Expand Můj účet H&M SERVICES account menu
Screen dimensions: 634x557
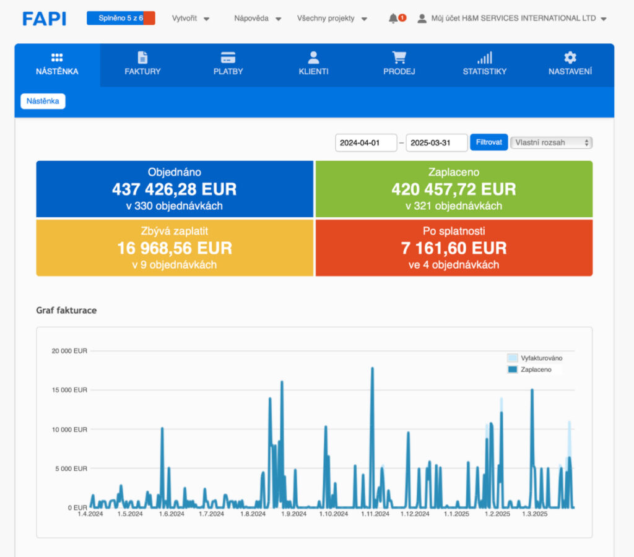pos(519,18)
